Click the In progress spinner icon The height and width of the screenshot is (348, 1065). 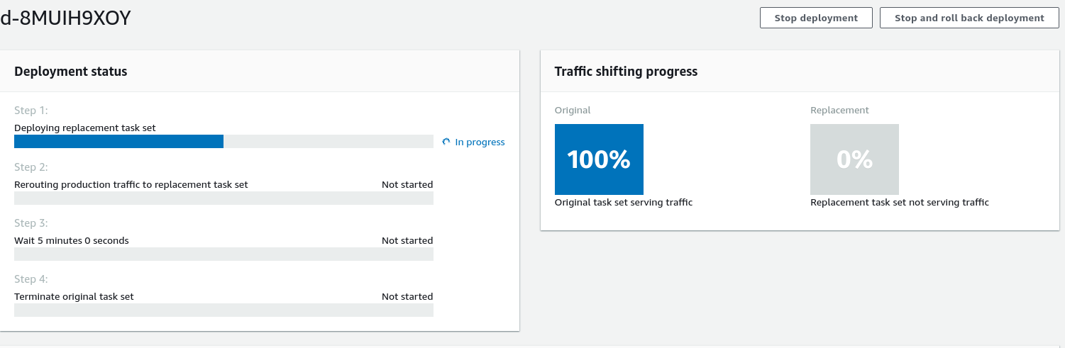click(446, 142)
